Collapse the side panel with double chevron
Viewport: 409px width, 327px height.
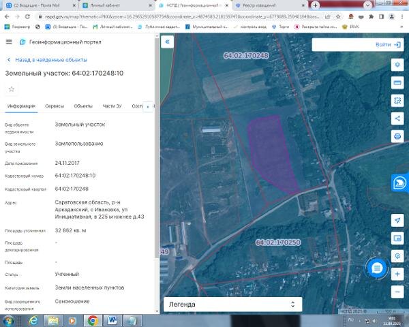167,42
